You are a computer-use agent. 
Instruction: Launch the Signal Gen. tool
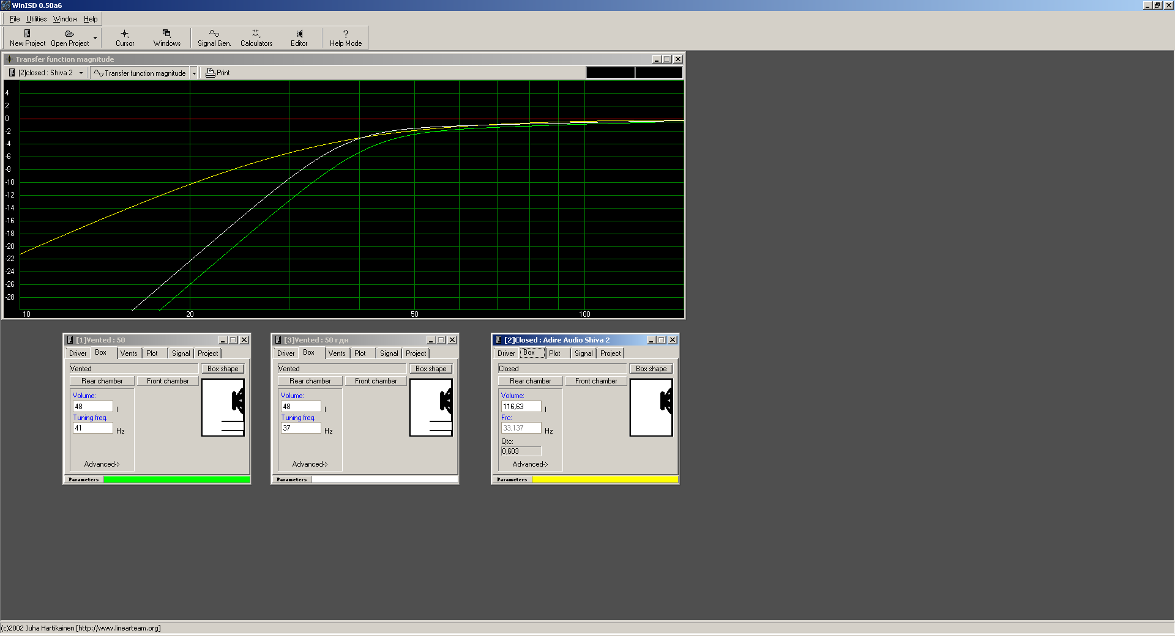pos(214,34)
